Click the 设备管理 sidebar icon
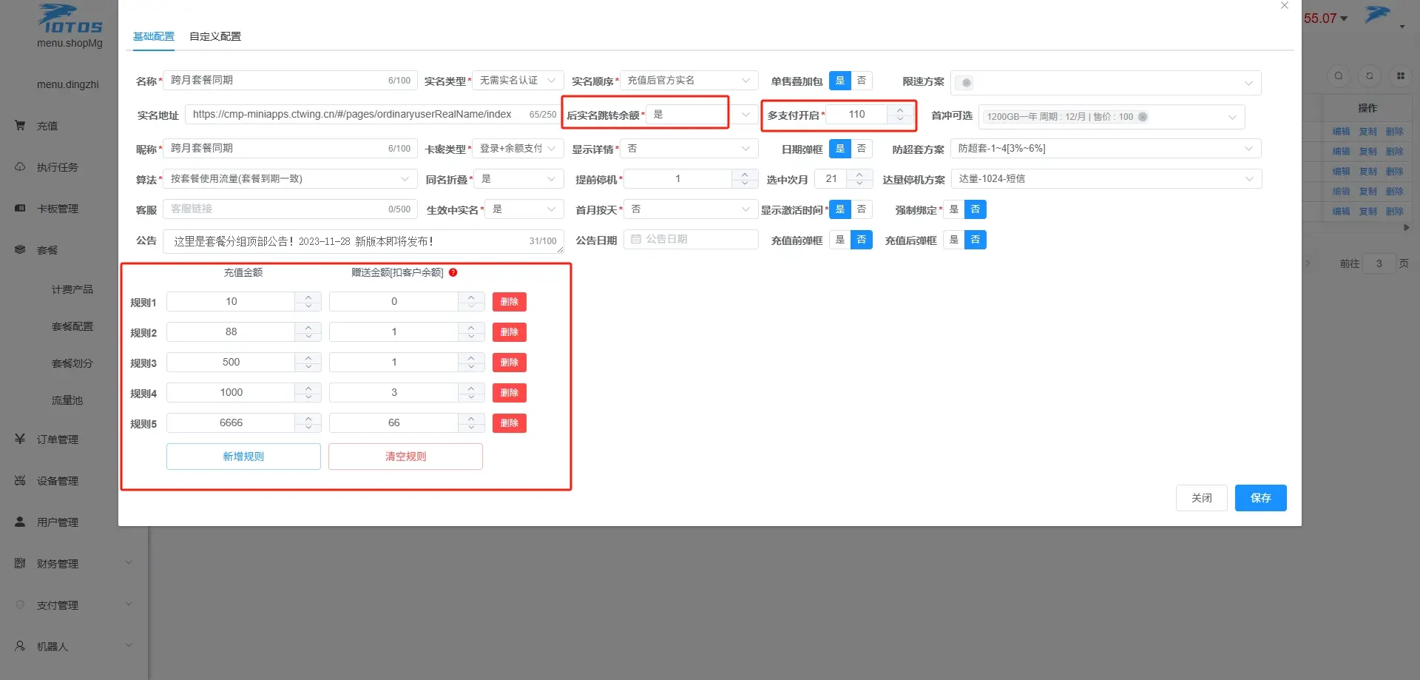 [x=20, y=481]
